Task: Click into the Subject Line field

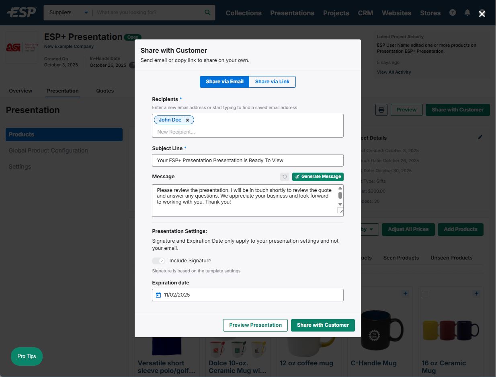Action: coord(248,160)
